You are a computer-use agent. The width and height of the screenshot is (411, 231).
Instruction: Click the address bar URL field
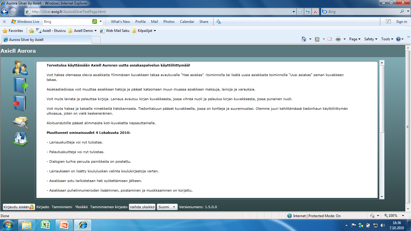(158, 12)
